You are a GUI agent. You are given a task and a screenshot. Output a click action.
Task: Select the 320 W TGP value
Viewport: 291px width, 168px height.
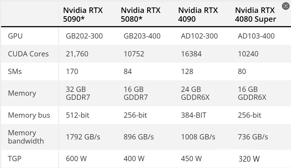pyautogui.click(x=249, y=159)
